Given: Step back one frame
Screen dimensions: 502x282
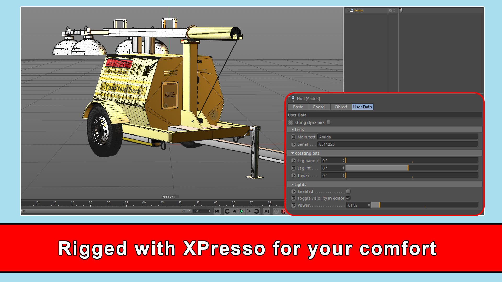Looking at the screenshot, I should (235, 211).
